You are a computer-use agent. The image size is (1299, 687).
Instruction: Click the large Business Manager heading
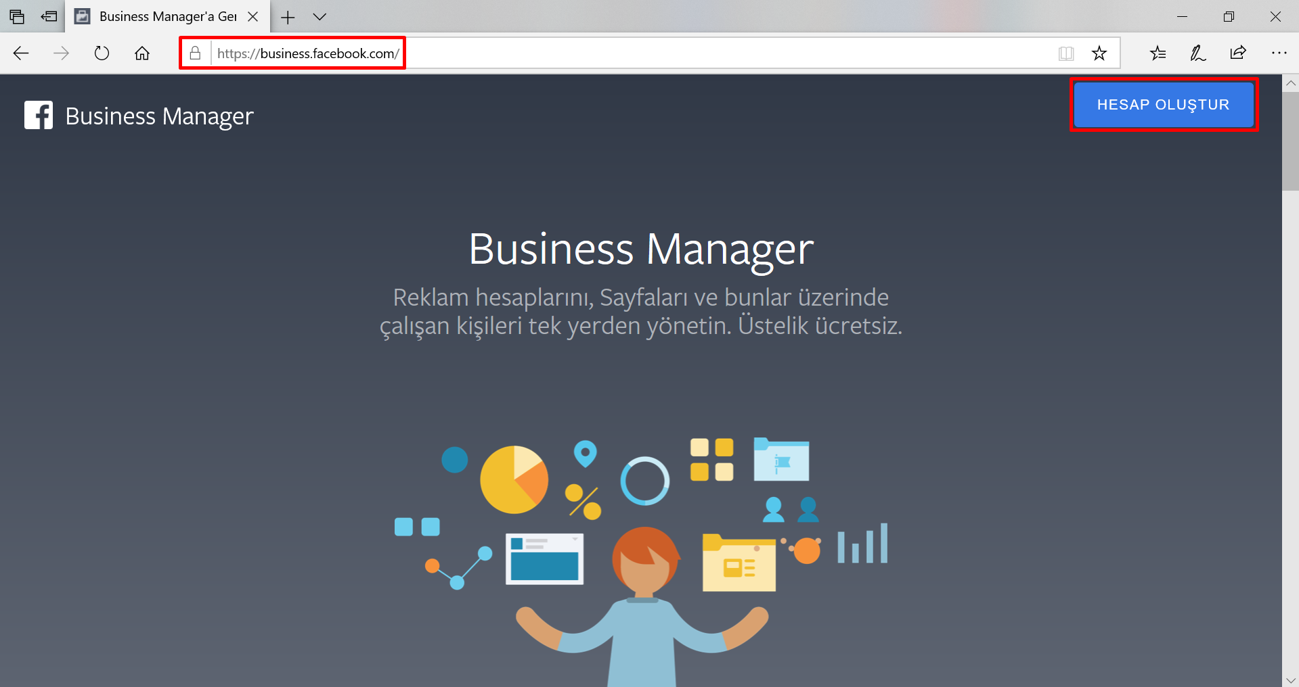click(641, 250)
